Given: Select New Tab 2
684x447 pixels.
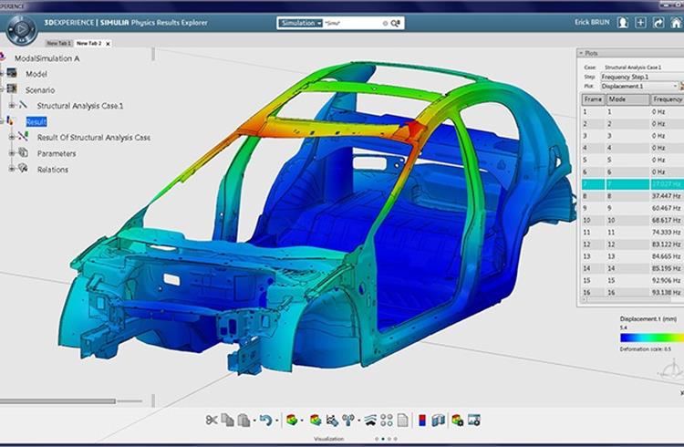Looking at the screenshot, I should click(89, 43).
